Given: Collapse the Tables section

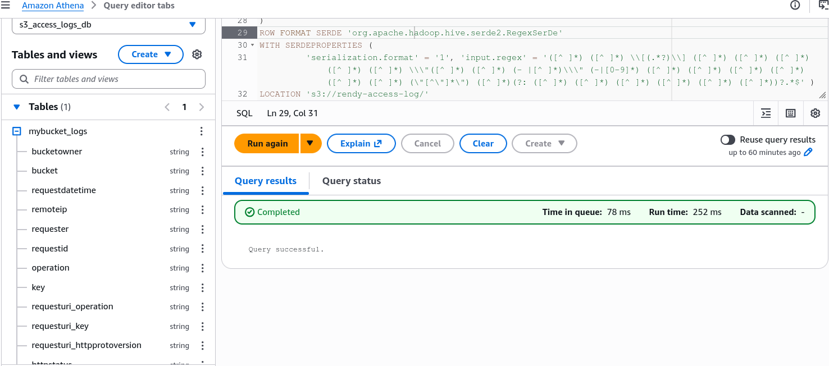Looking at the screenshot, I should [x=17, y=107].
